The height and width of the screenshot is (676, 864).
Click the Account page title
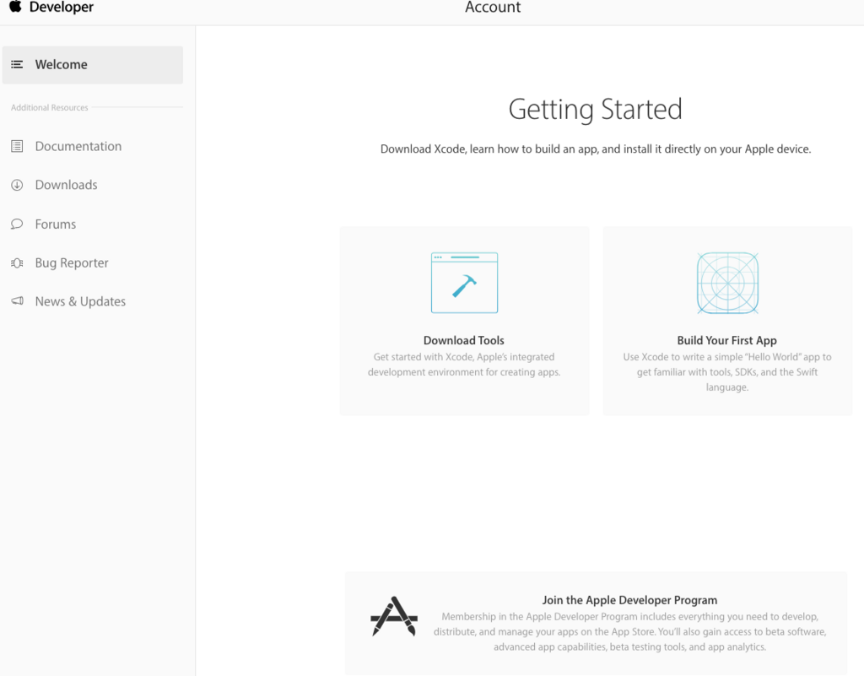(x=493, y=7)
